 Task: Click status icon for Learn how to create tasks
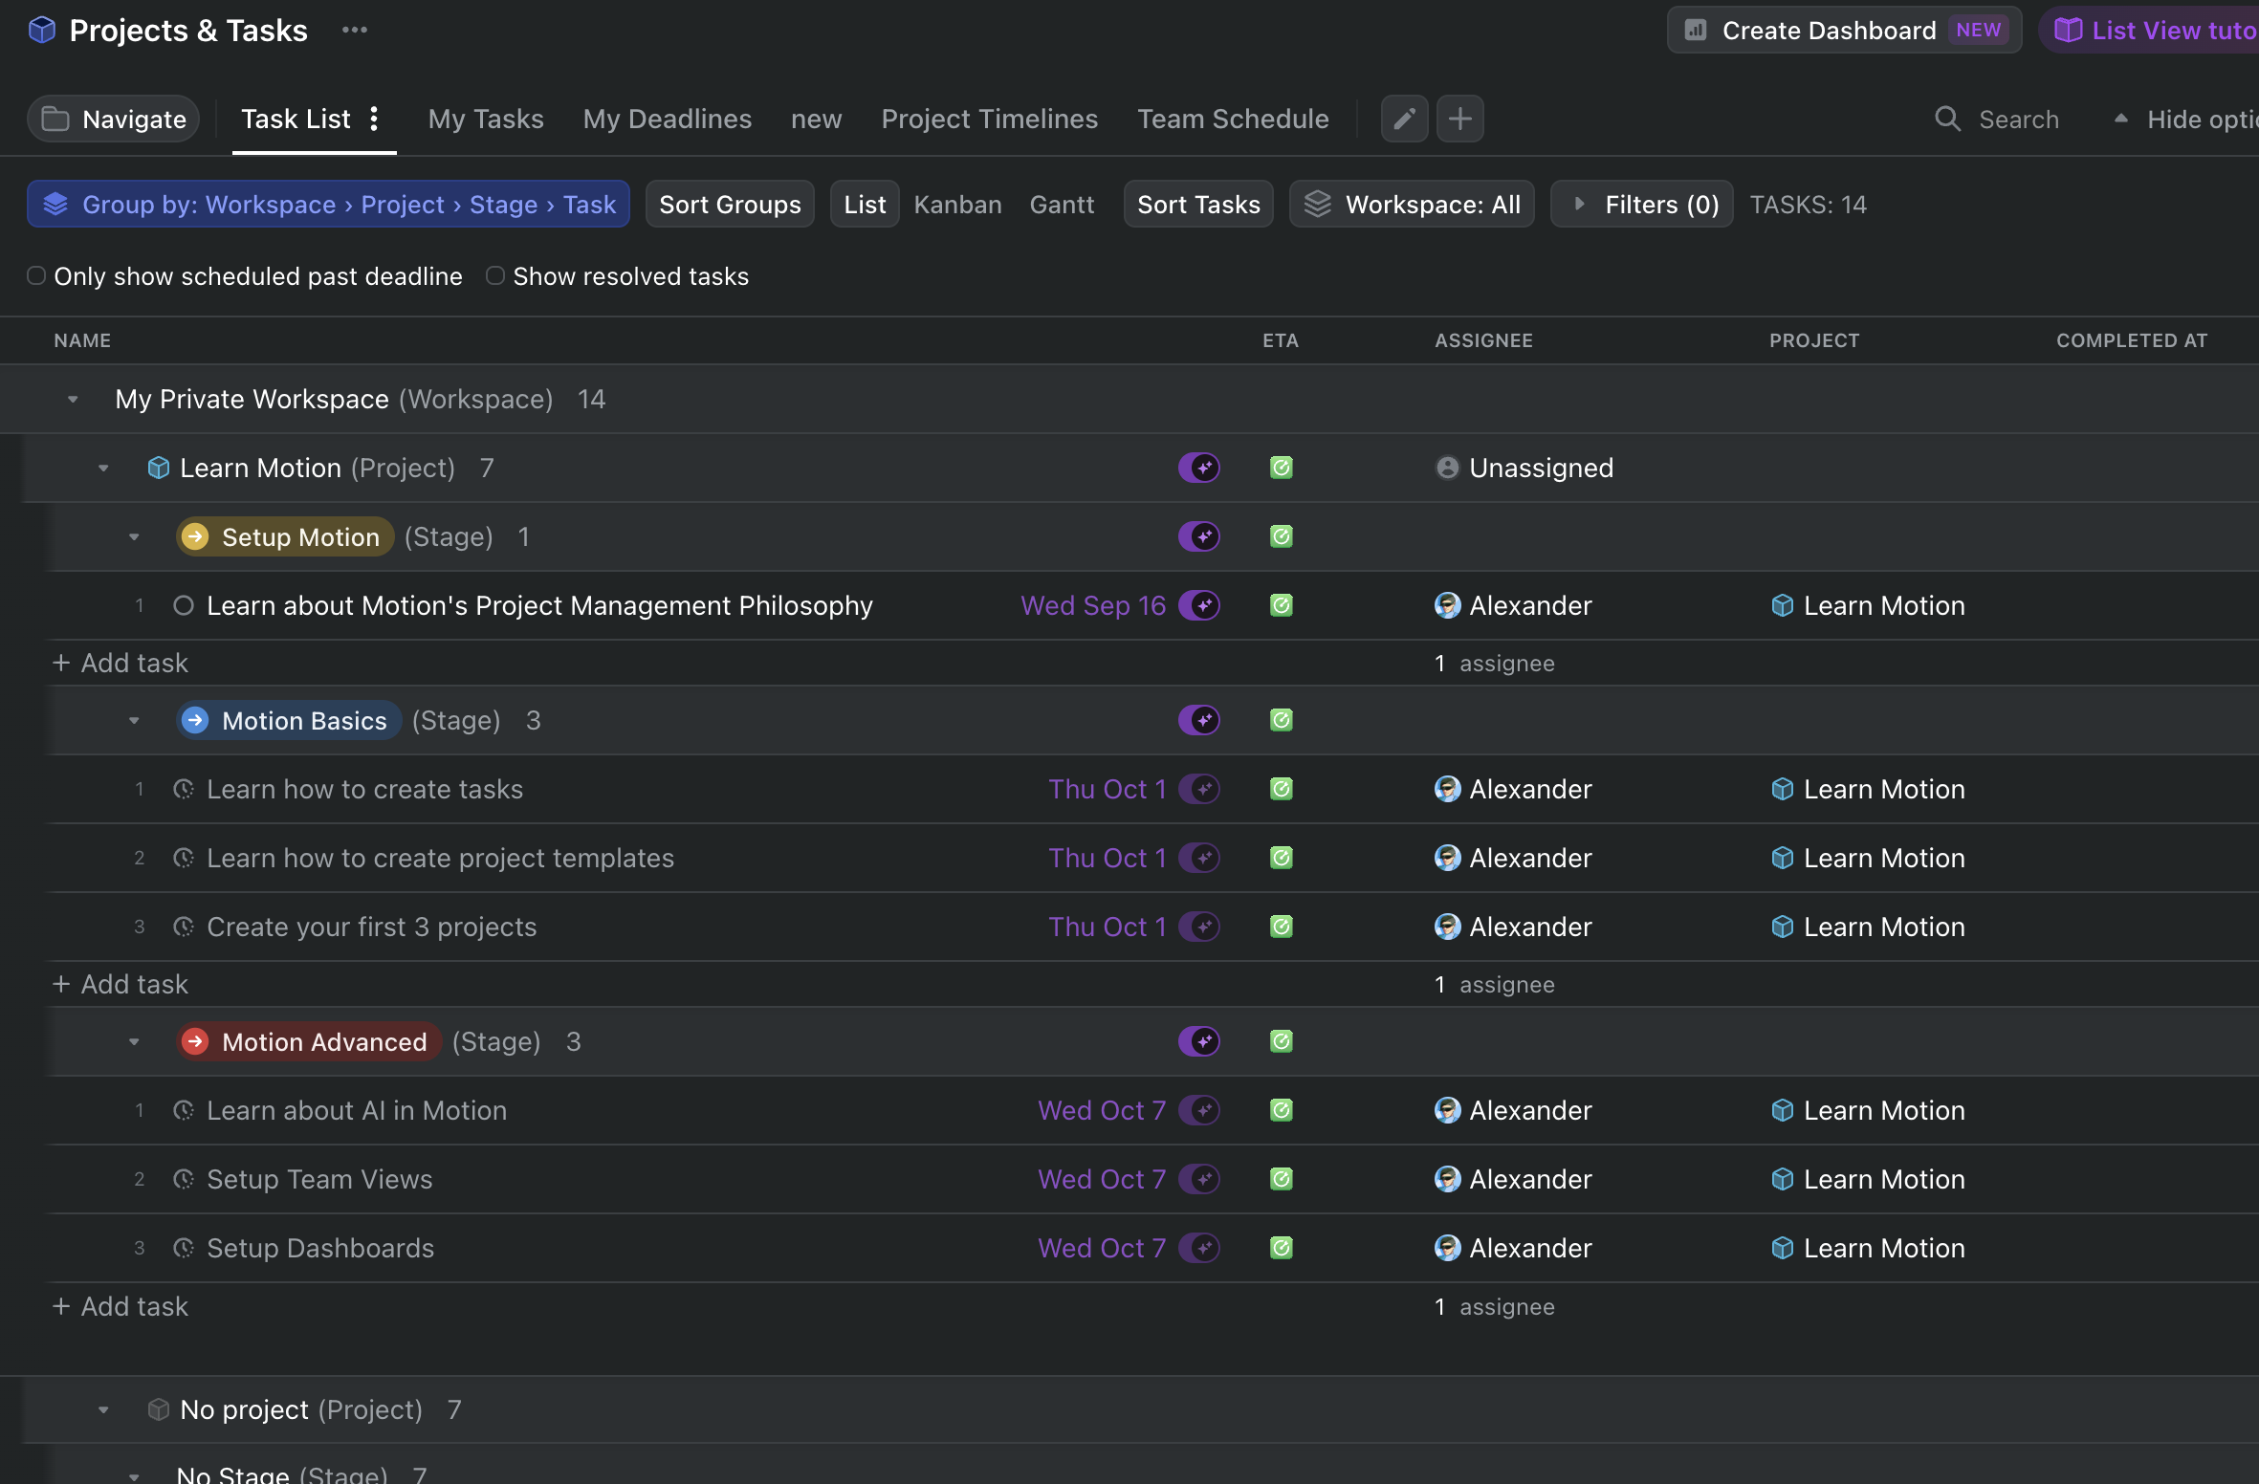[184, 789]
